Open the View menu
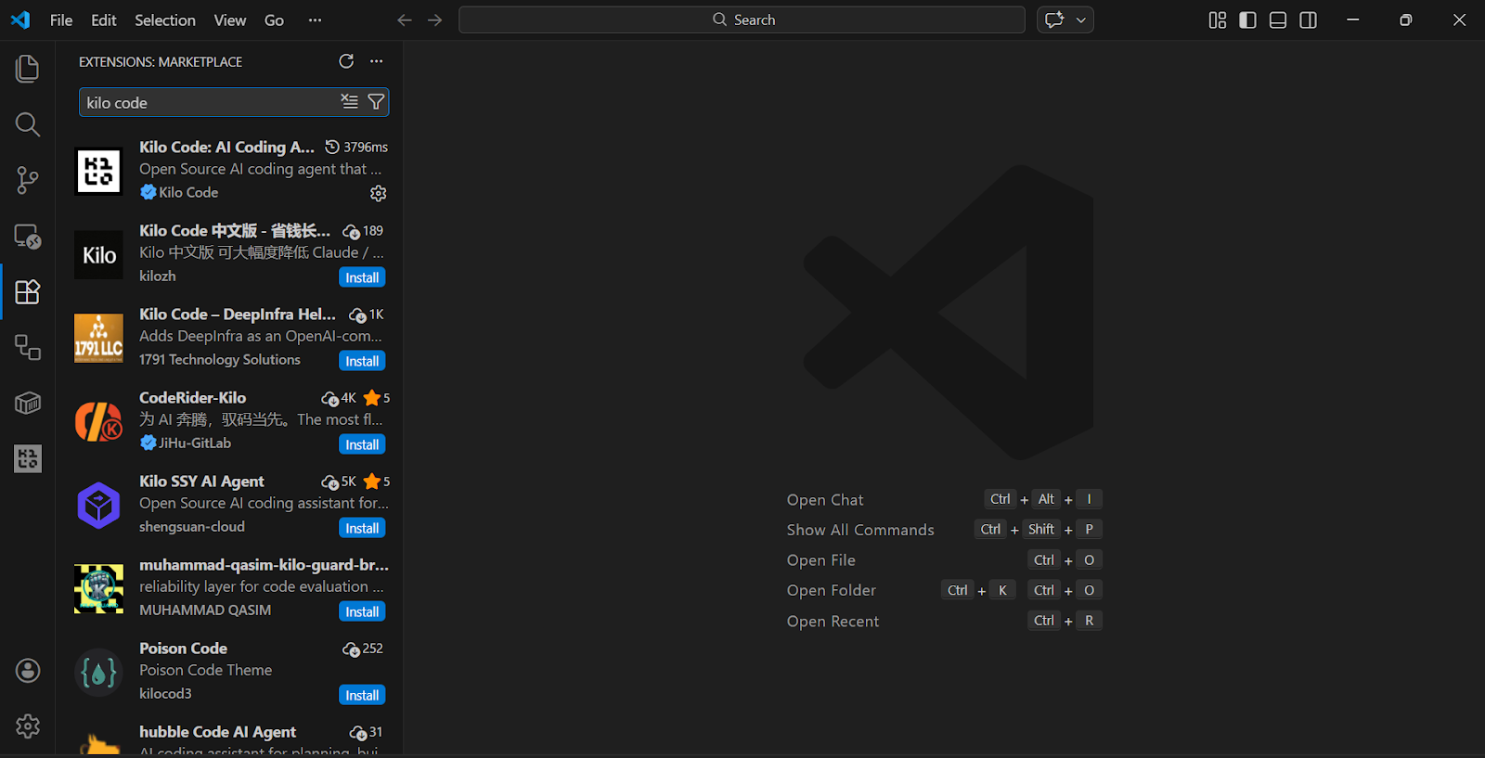The image size is (1485, 758). (230, 20)
